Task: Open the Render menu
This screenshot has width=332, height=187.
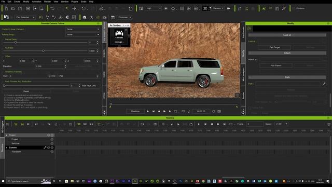Action: pos(47,2)
